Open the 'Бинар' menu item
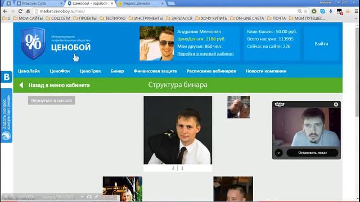Viewport: 360px width, 202px height. click(x=117, y=71)
